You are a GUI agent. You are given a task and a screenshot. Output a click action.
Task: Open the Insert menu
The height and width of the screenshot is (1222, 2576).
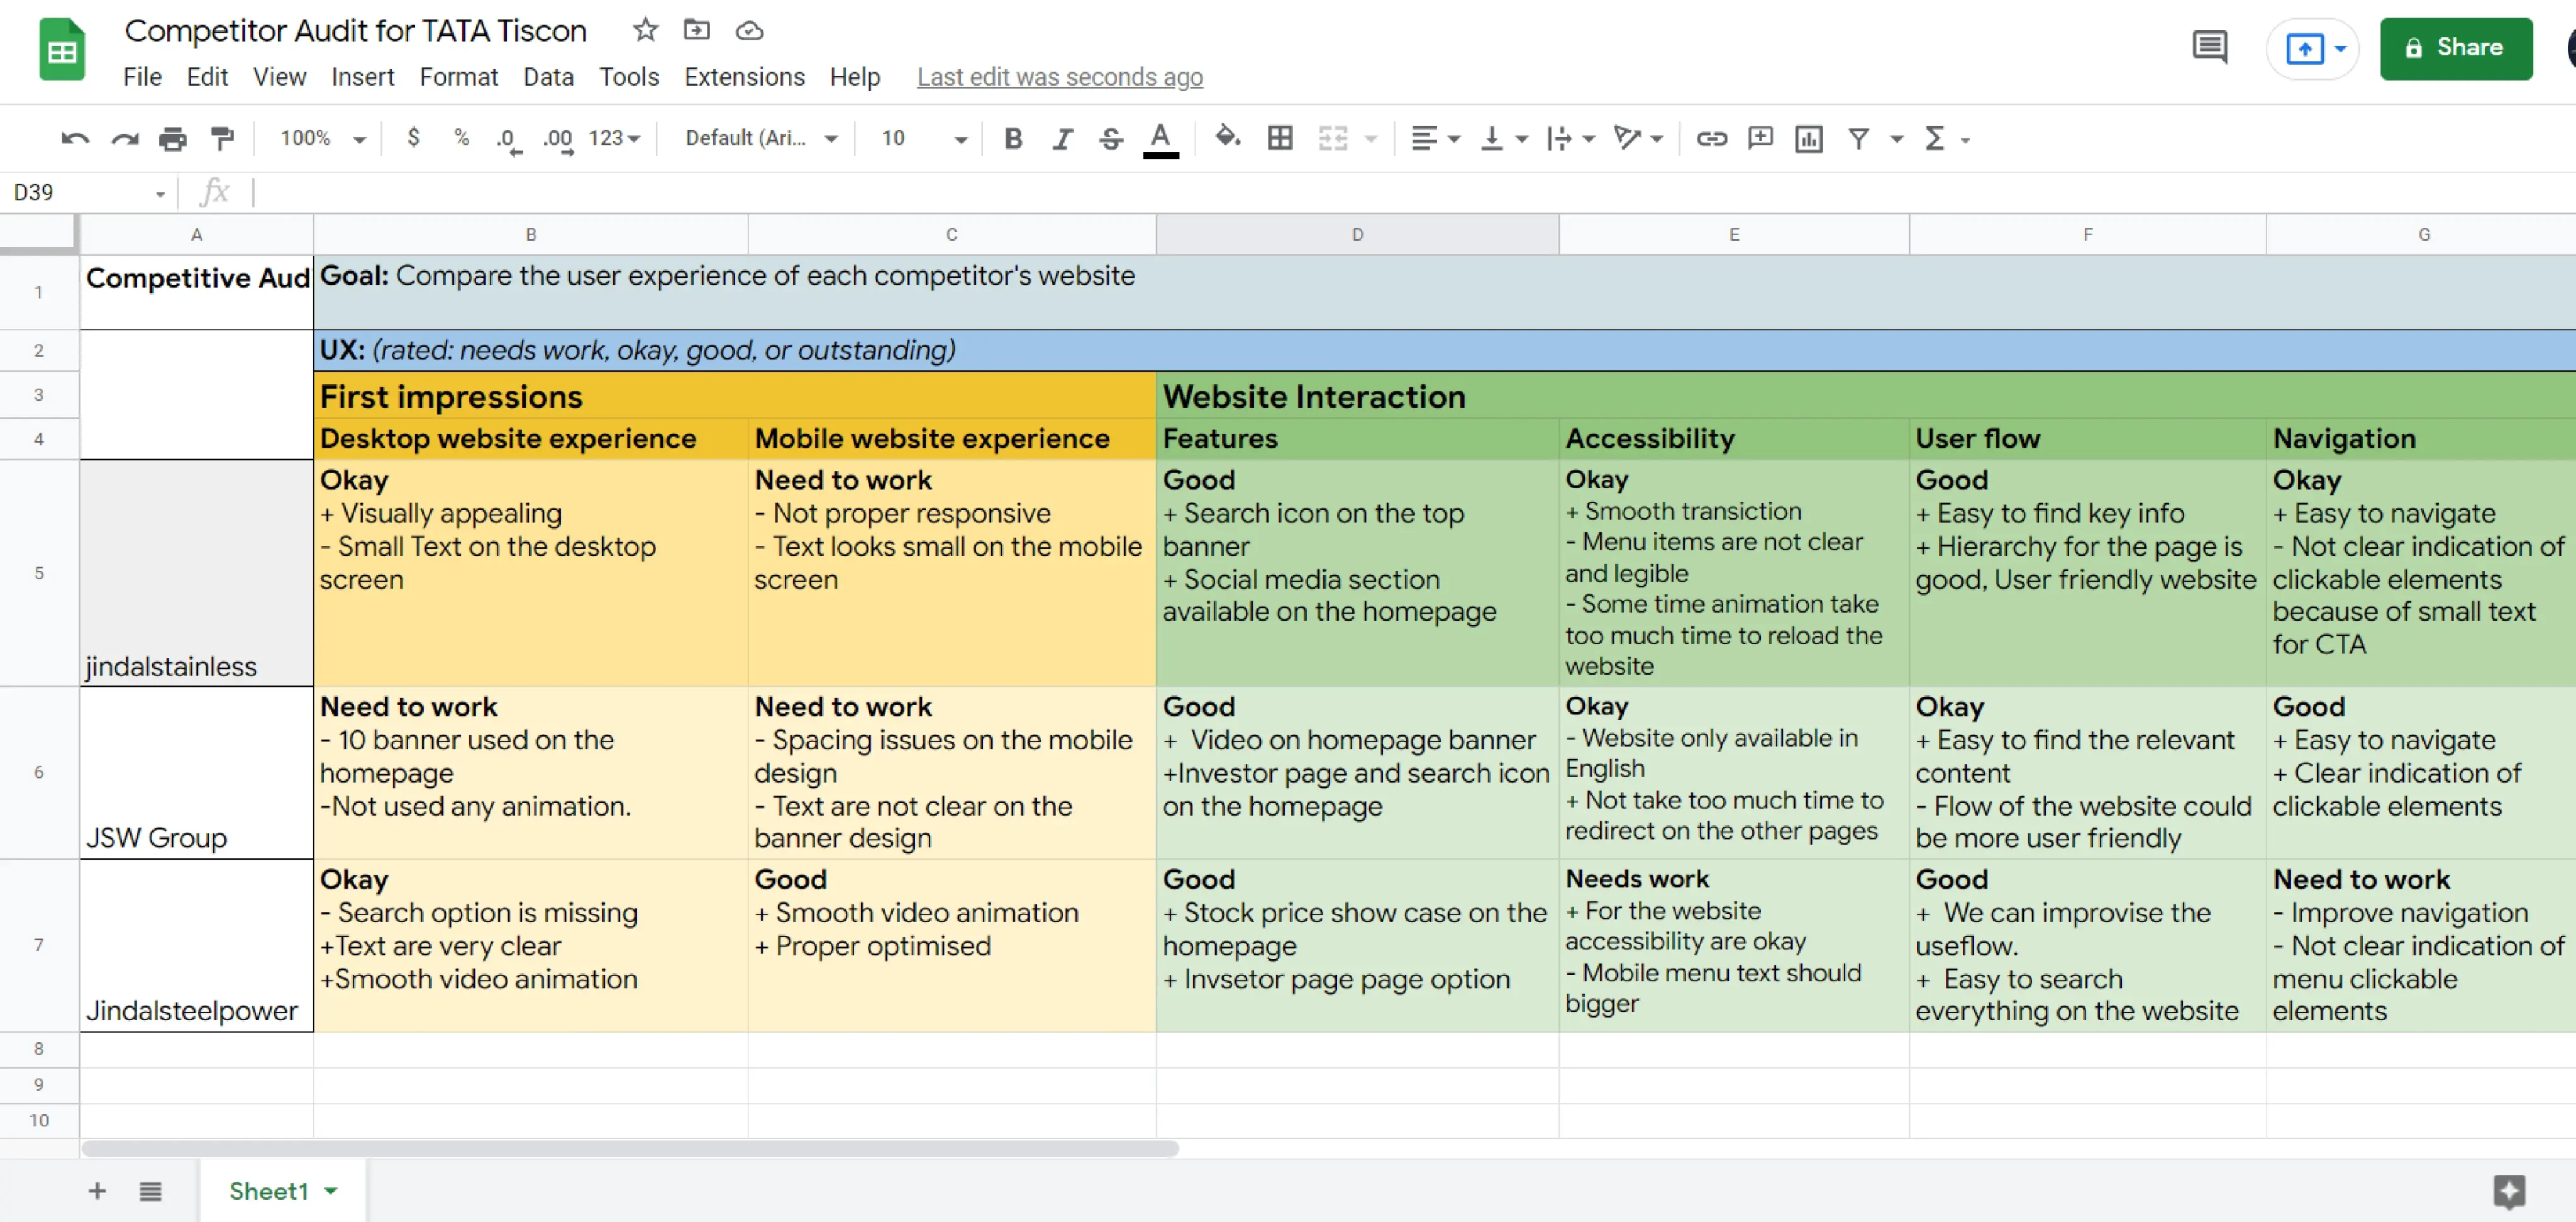point(362,77)
